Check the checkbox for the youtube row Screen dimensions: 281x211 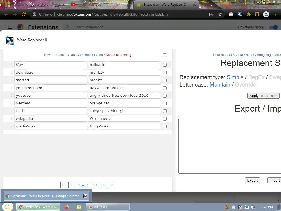pyautogui.click(x=165, y=96)
